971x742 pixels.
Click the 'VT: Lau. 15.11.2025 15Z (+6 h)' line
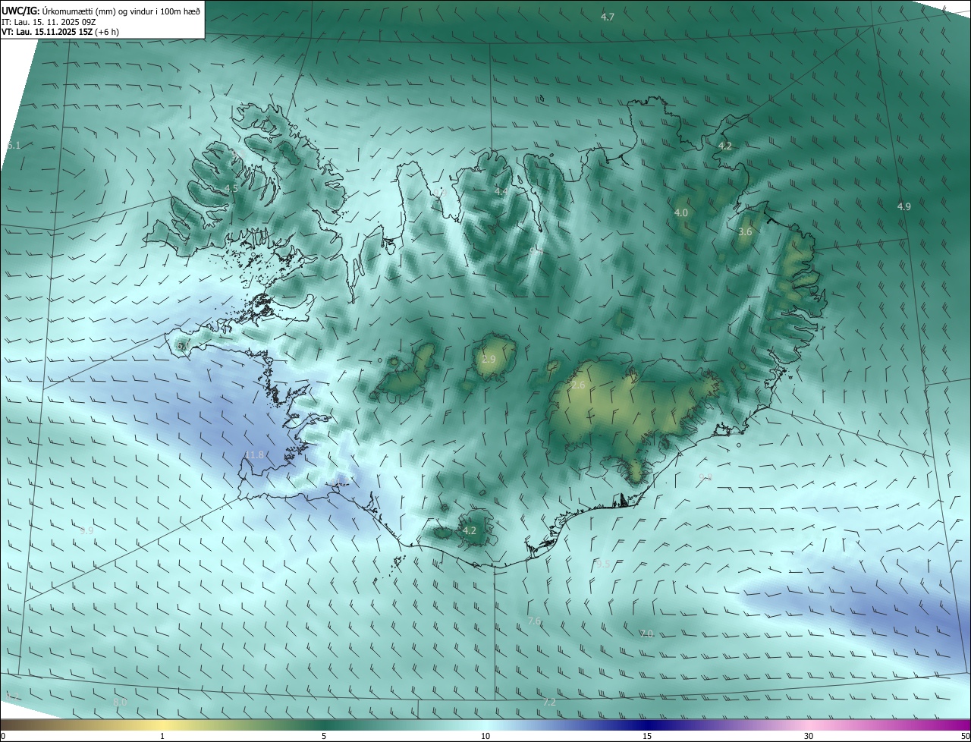point(60,32)
